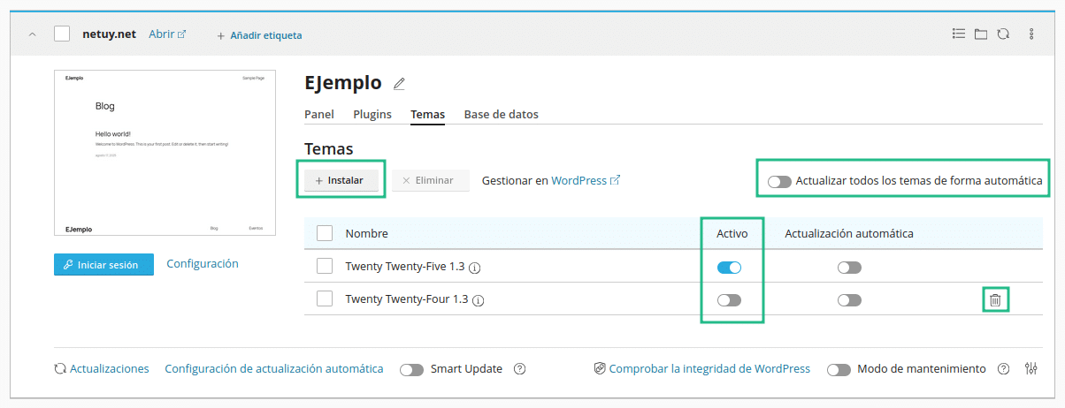
Task: Collapse the netuy.net site panel chevron
Action: click(x=33, y=34)
